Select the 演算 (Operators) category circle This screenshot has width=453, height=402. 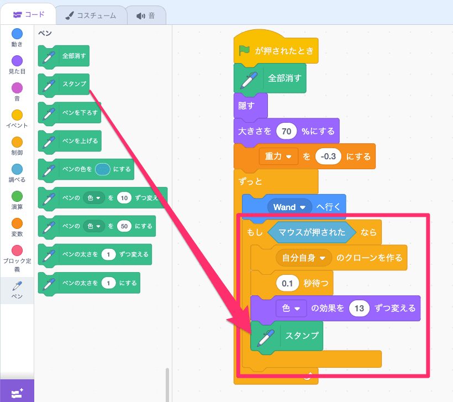pyautogui.click(x=17, y=196)
